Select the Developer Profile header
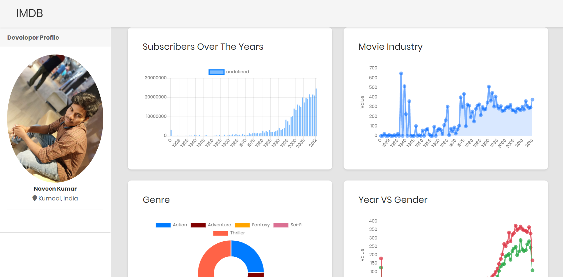This screenshot has height=277, width=563. [x=55, y=38]
